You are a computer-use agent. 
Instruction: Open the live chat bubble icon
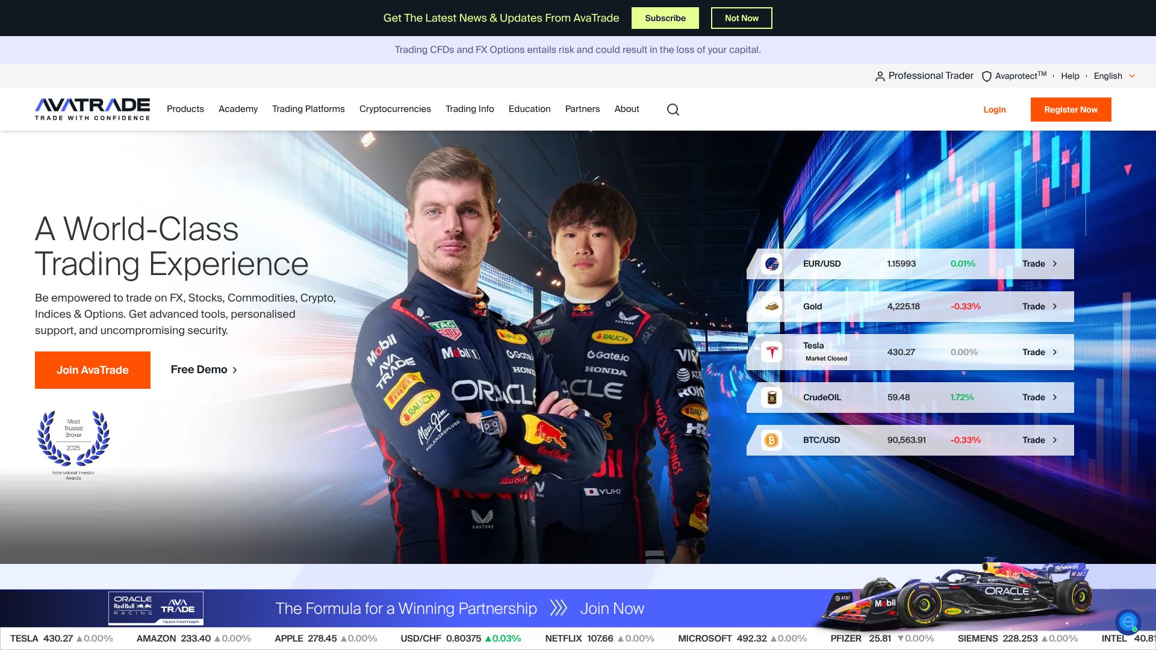(x=1128, y=622)
